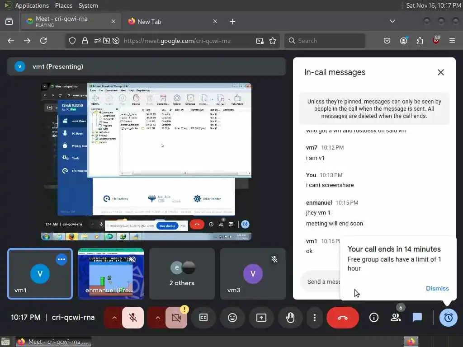The image size is (463, 347).
Task: Show the people panel icon
Action: click(396, 318)
